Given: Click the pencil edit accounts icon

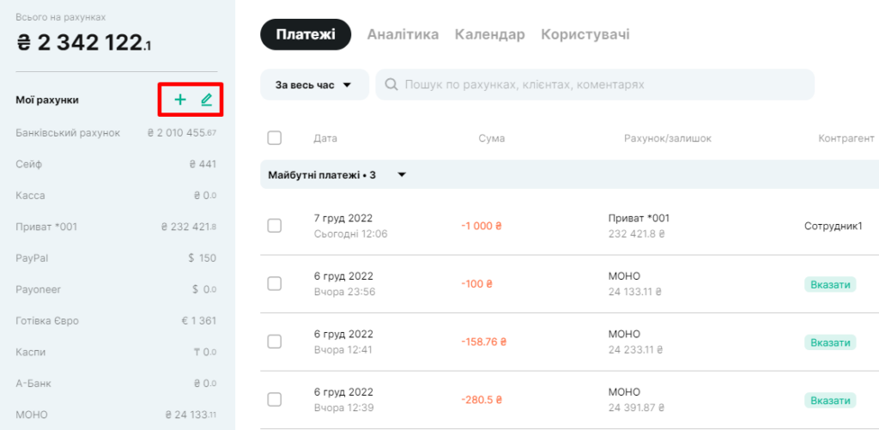Looking at the screenshot, I should tap(207, 100).
